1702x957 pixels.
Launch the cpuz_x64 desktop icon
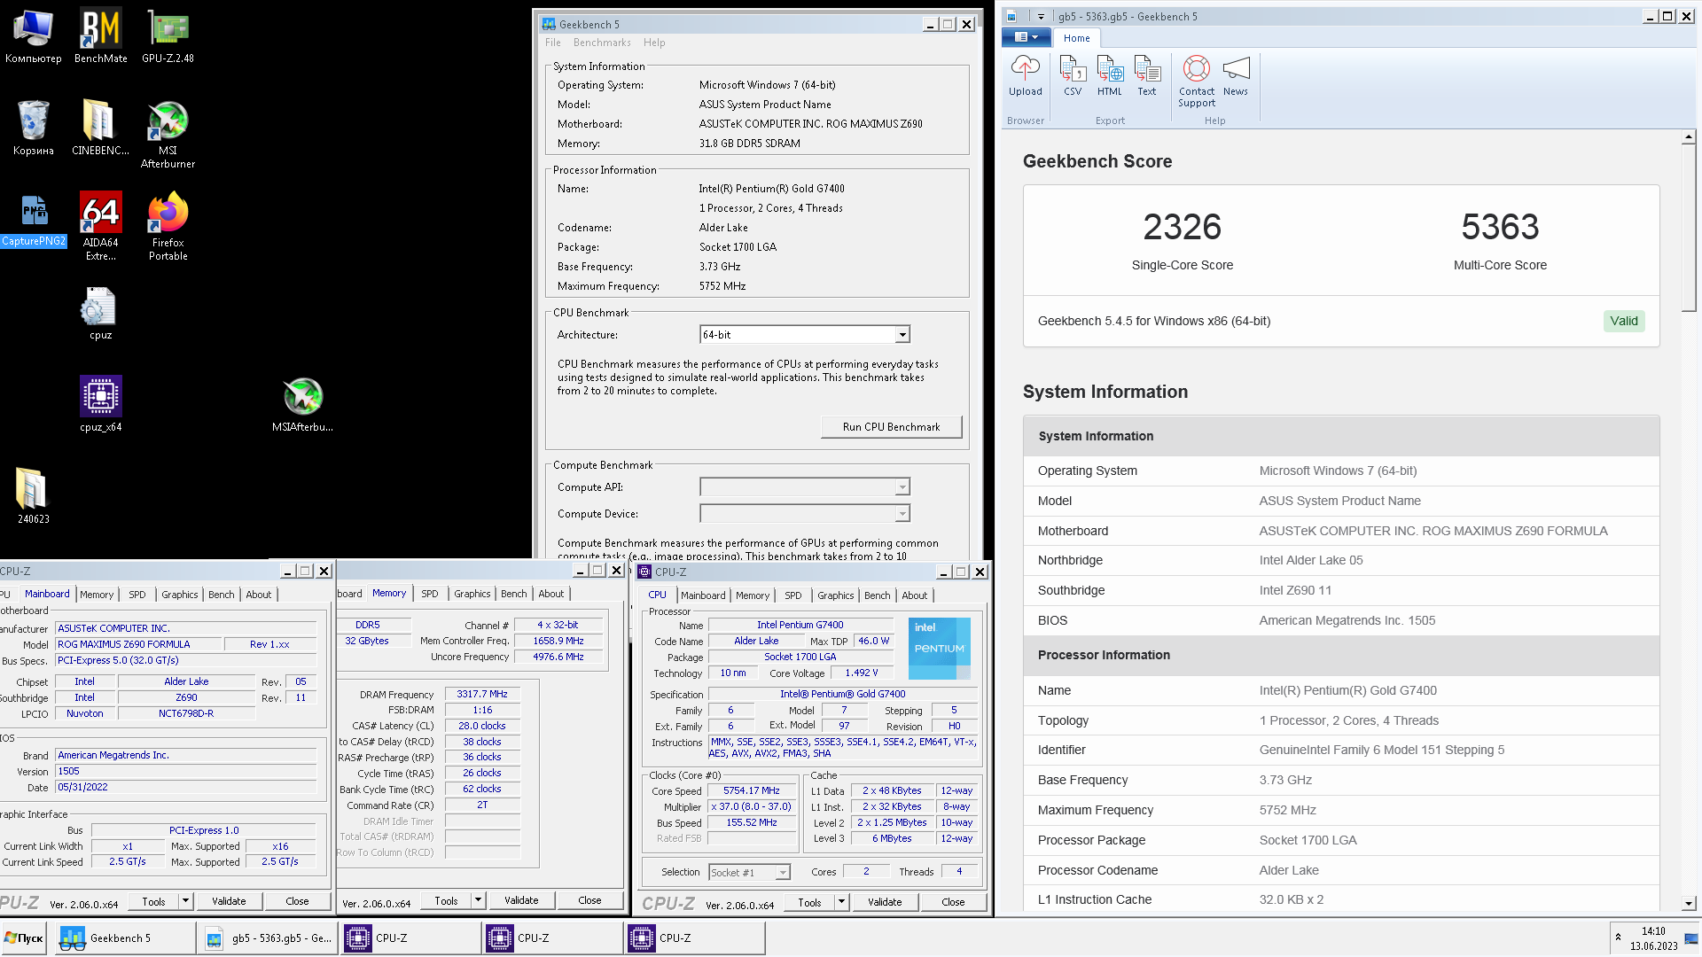[100, 404]
